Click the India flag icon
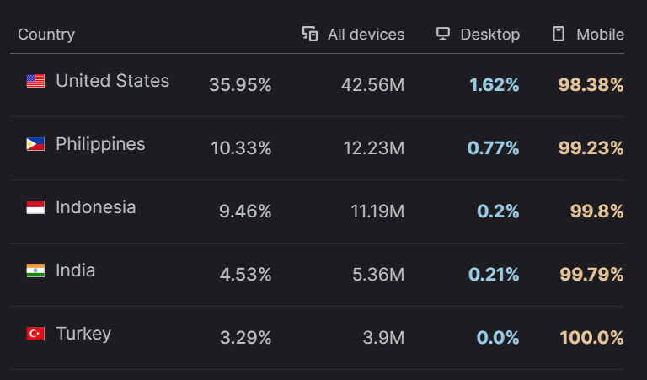The width and height of the screenshot is (647, 380). point(35,270)
